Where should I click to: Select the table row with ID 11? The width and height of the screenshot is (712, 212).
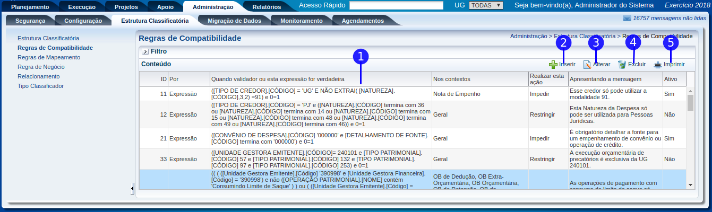pyautogui.click(x=319, y=94)
